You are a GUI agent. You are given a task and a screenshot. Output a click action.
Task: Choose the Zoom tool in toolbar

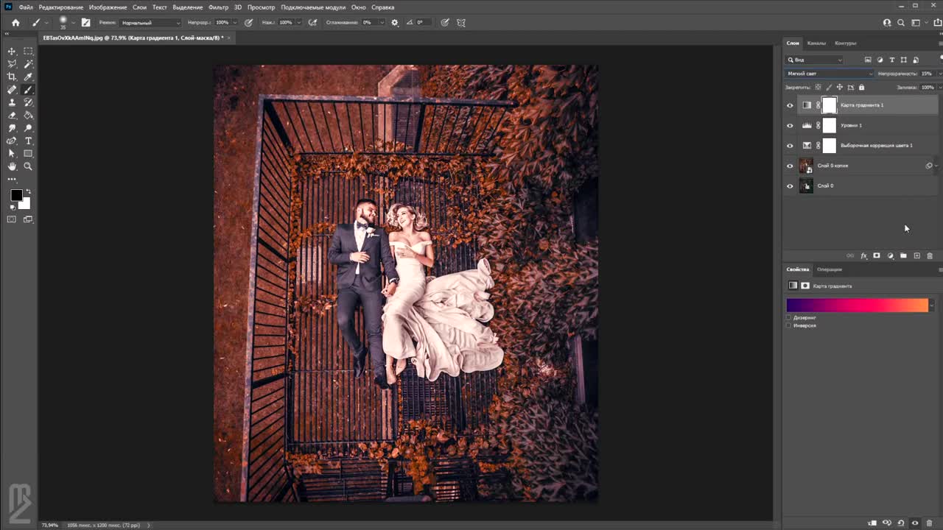coord(28,166)
